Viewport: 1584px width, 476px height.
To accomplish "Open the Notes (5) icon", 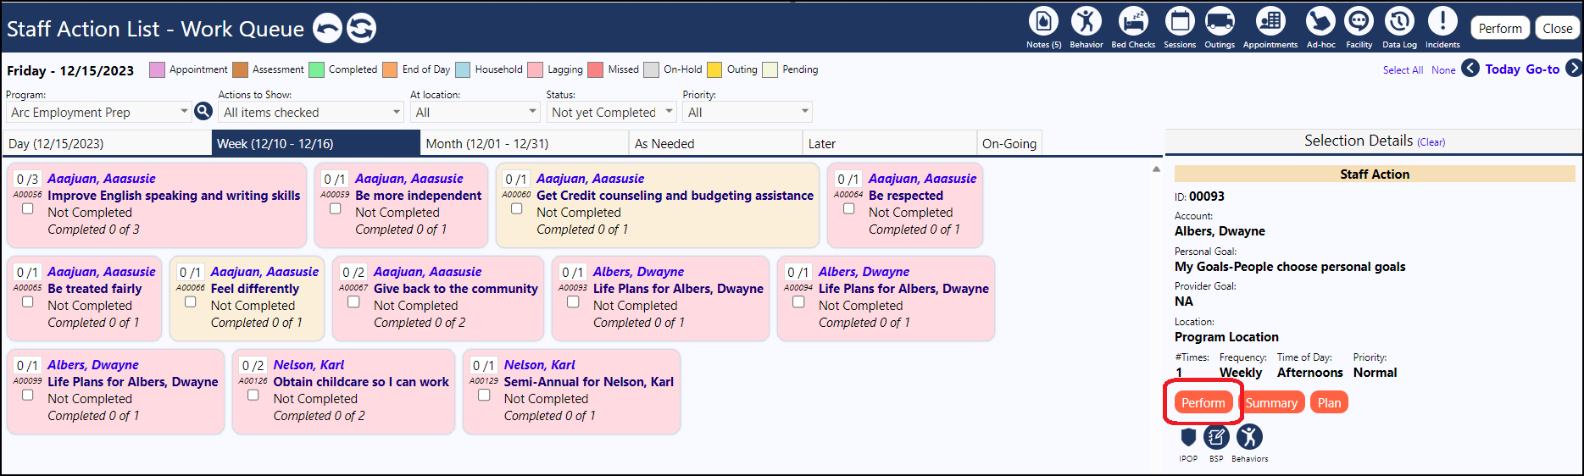I will click(x=1043, y=21).
